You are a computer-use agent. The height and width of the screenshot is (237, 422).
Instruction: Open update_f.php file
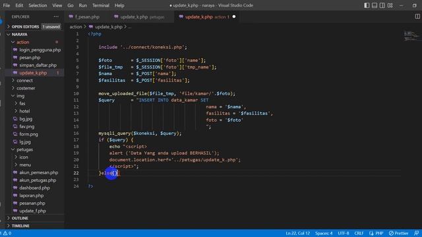click(32, 211)
